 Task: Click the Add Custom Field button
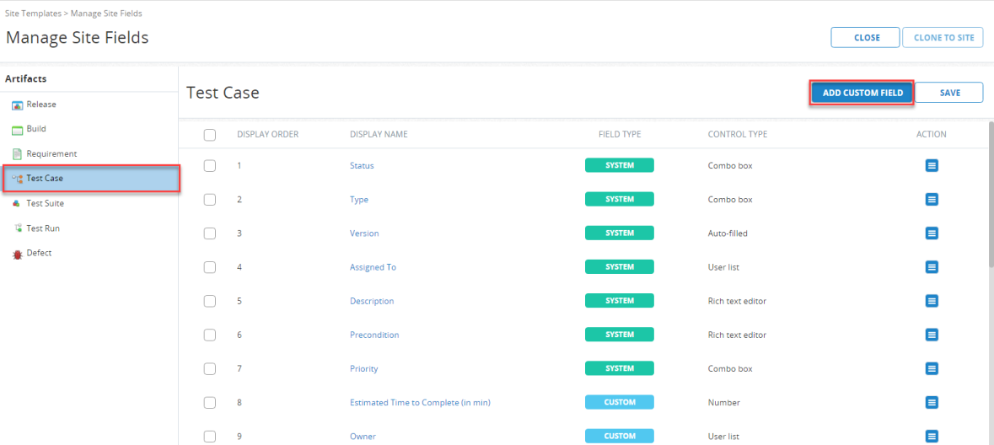coord(862,93)
